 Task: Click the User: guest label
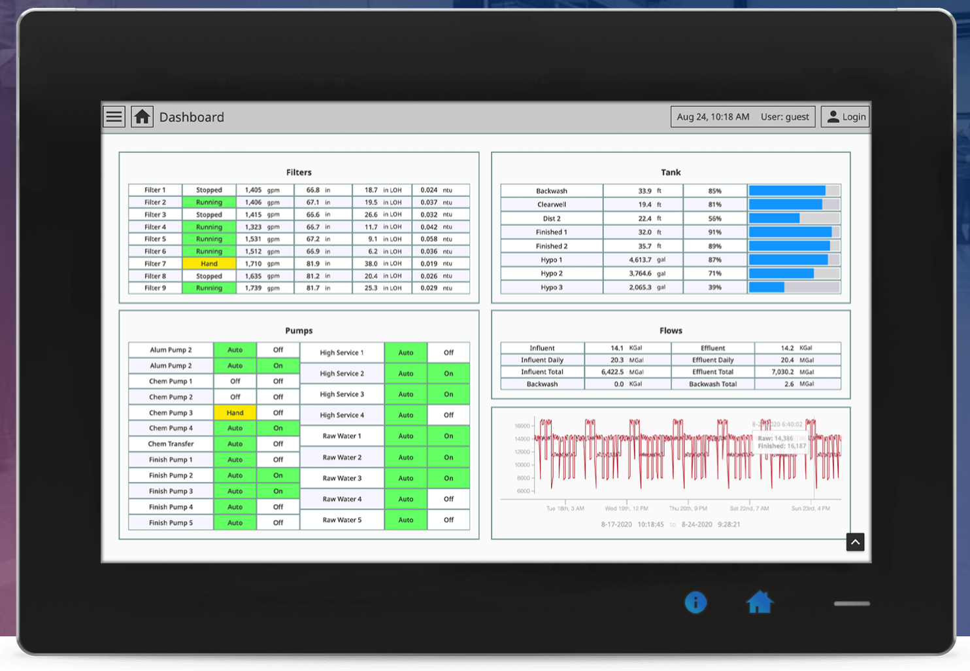[784, 116]
